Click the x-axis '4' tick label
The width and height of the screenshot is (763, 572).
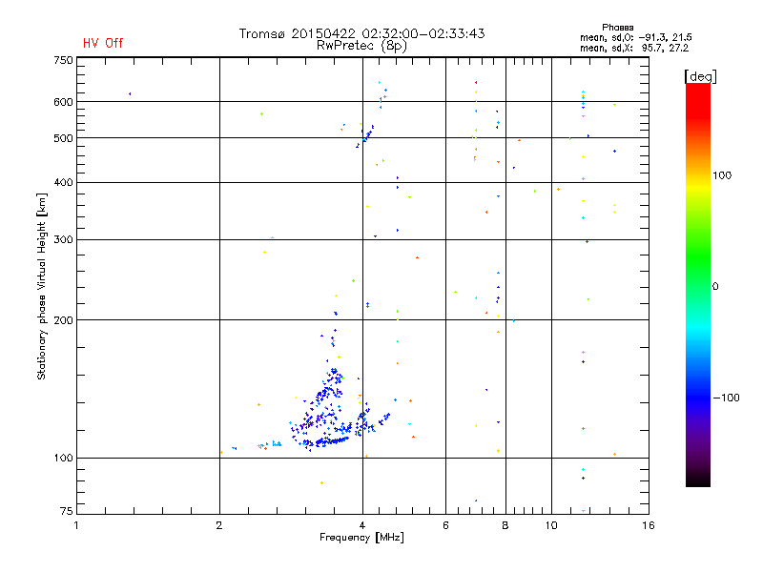362,525
